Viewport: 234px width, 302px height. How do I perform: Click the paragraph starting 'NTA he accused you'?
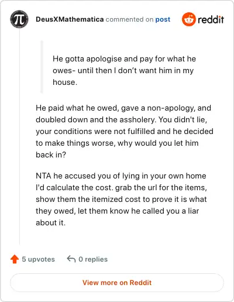point(121,199)
